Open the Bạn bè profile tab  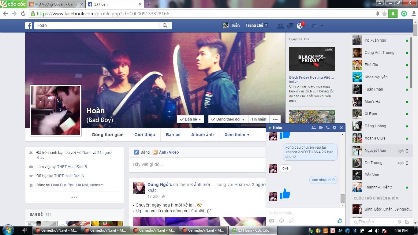[x=173, y=135]
